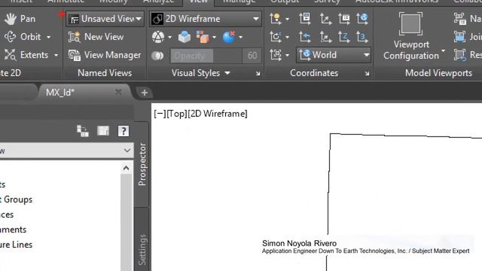Open the Visual Styles dialog launcher arrow
This screenshot has width=482, height=271.
258,74
